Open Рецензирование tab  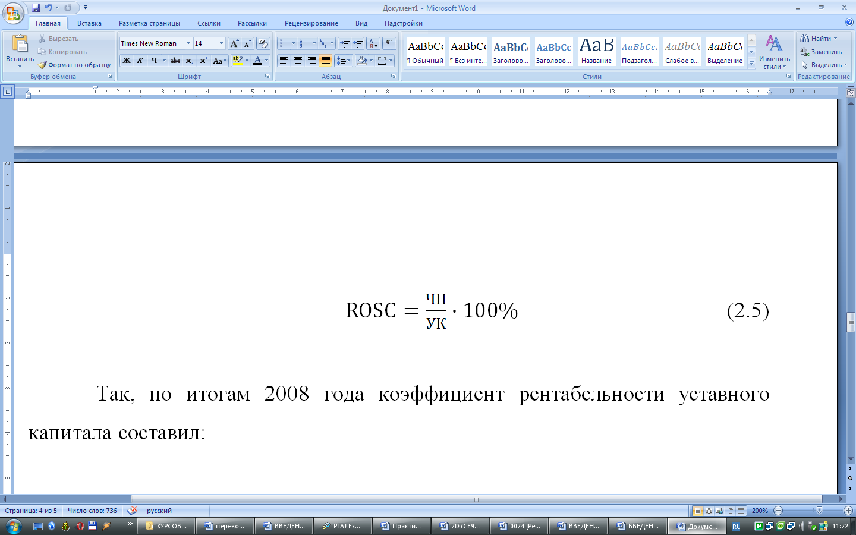click(311, 23)
